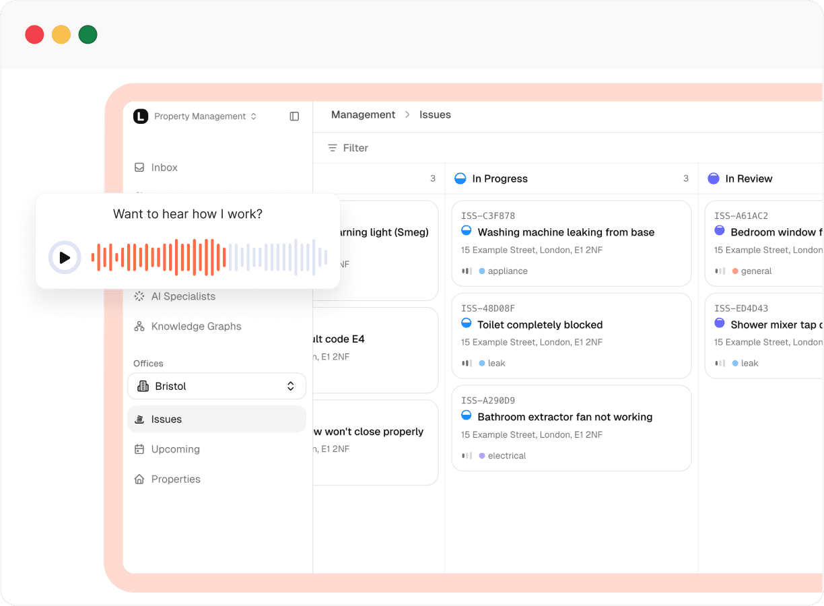This screenshot has height=606, width=824.
Task: Seek within the audio waveform
Action: coord(209,257)
